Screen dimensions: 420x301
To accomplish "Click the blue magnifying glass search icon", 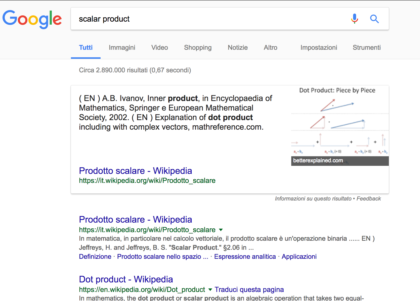I will [374, 19].
